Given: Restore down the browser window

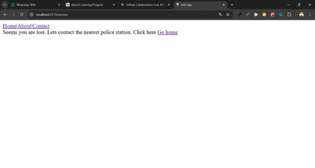Looking at the screenshot, I should 299,5.
